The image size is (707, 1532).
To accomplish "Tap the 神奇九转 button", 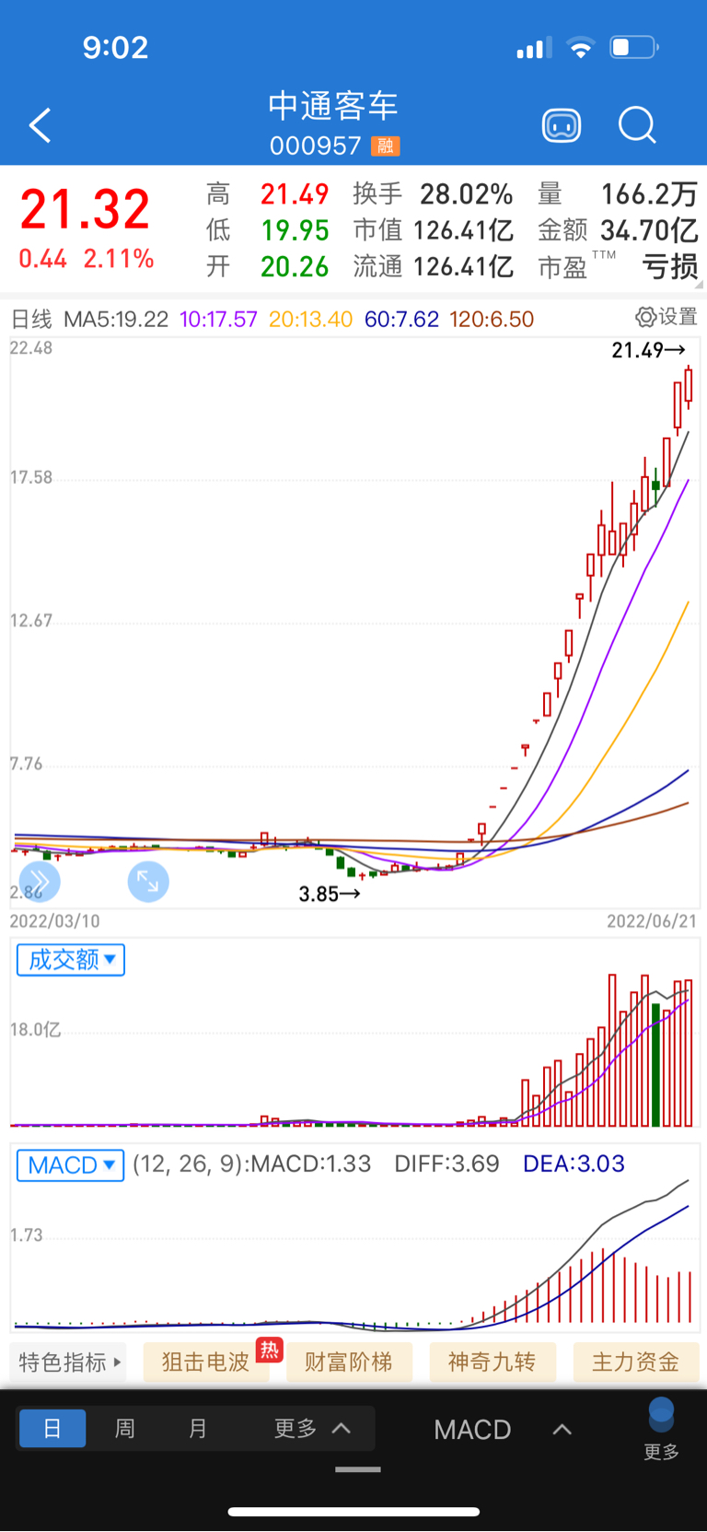I will coord(493,1362).
